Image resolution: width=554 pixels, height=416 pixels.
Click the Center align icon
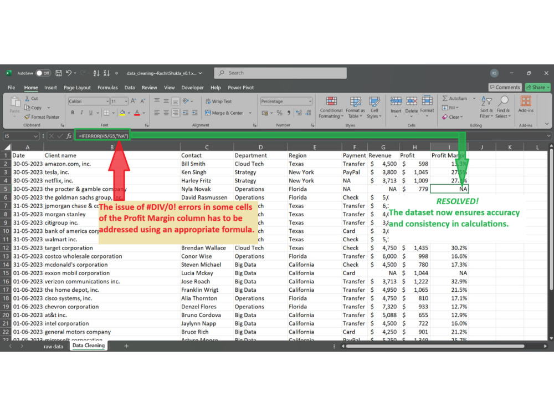166,113
